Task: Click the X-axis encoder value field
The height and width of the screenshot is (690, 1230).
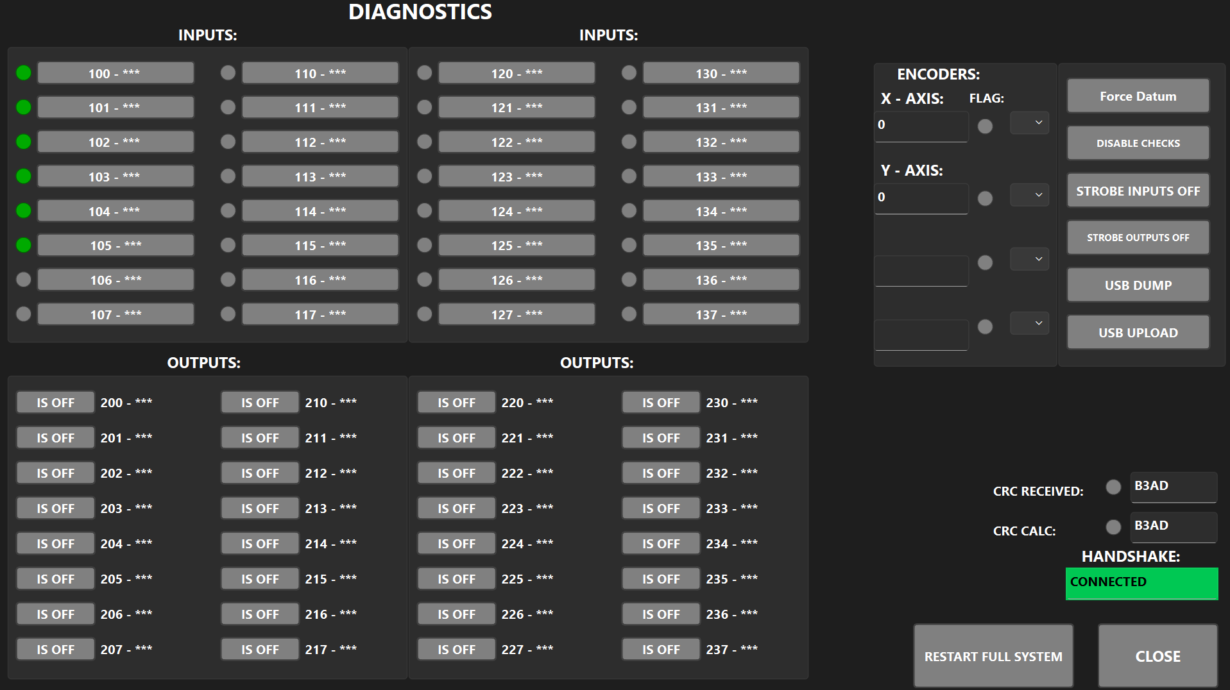Action: 921,126
